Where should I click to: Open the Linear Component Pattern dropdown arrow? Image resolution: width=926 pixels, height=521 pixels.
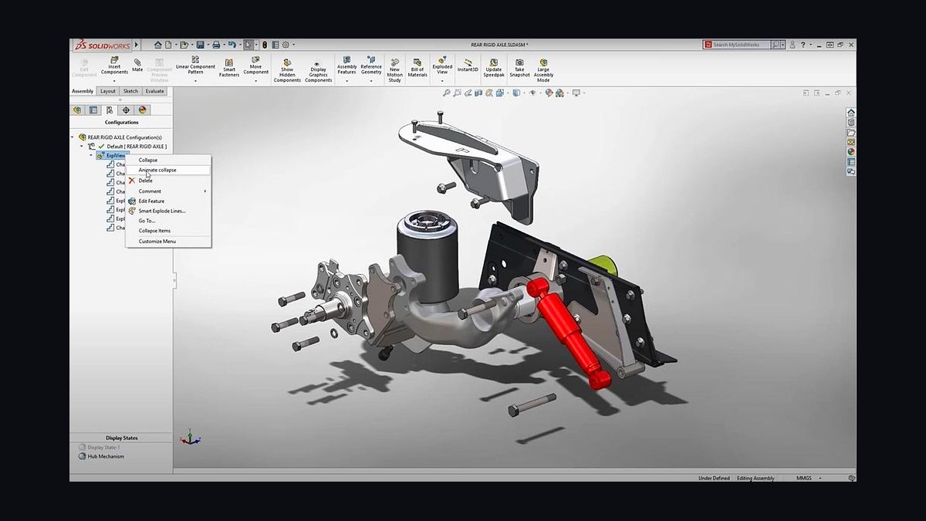195,80
